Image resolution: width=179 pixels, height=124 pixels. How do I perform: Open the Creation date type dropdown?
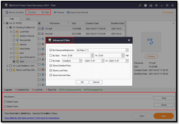[80, 61]
